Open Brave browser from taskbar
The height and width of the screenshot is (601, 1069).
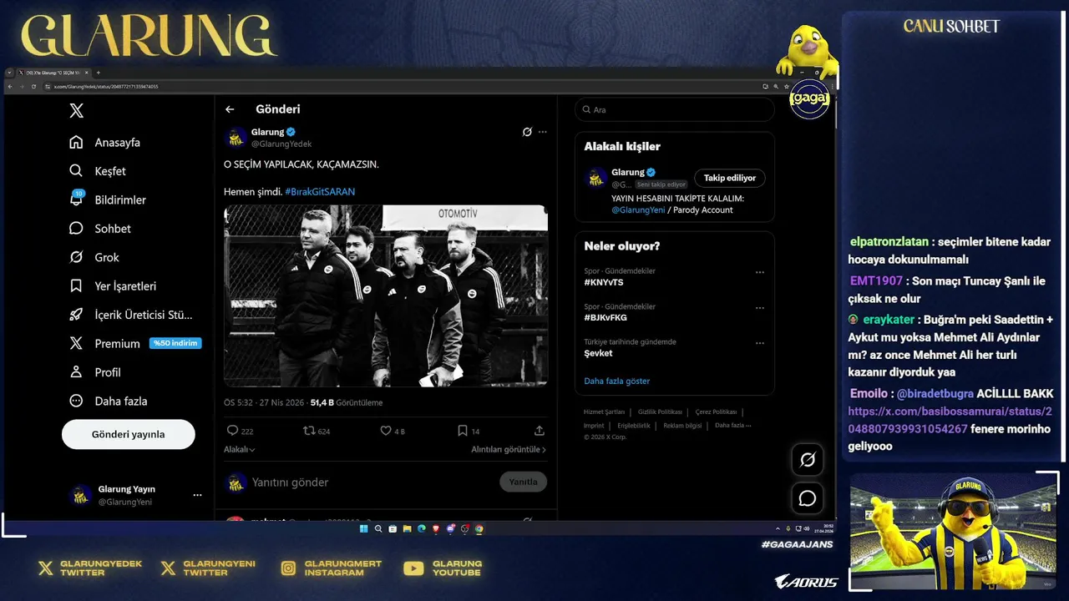(x=436, y=528)
